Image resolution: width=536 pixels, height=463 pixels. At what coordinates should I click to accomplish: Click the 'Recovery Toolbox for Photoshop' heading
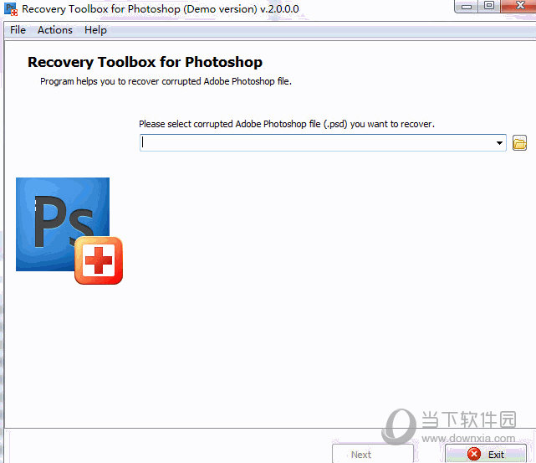145,62
